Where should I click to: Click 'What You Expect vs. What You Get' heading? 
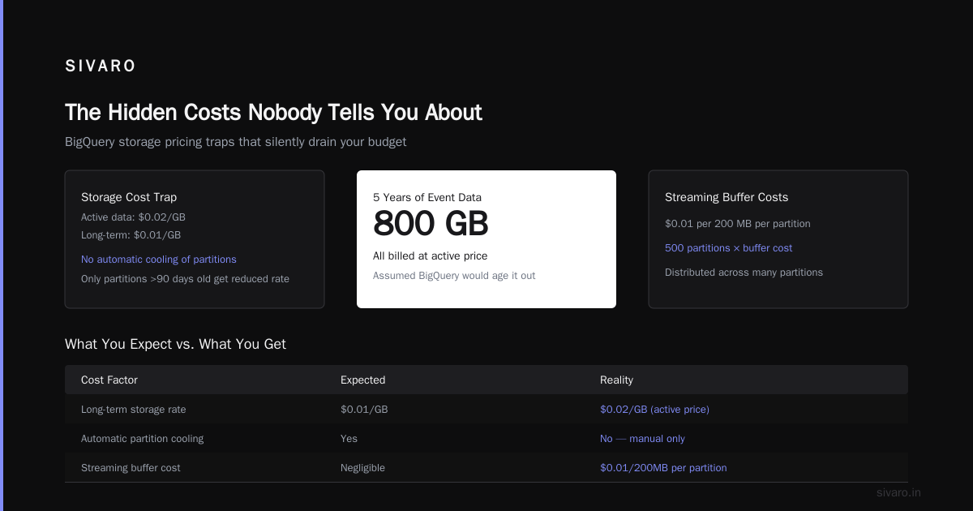click(x=175, y=344)
